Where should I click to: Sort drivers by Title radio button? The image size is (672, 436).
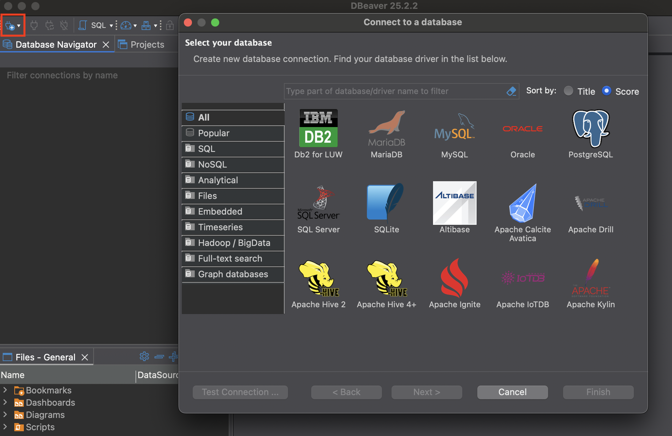(x=569, y=91)
